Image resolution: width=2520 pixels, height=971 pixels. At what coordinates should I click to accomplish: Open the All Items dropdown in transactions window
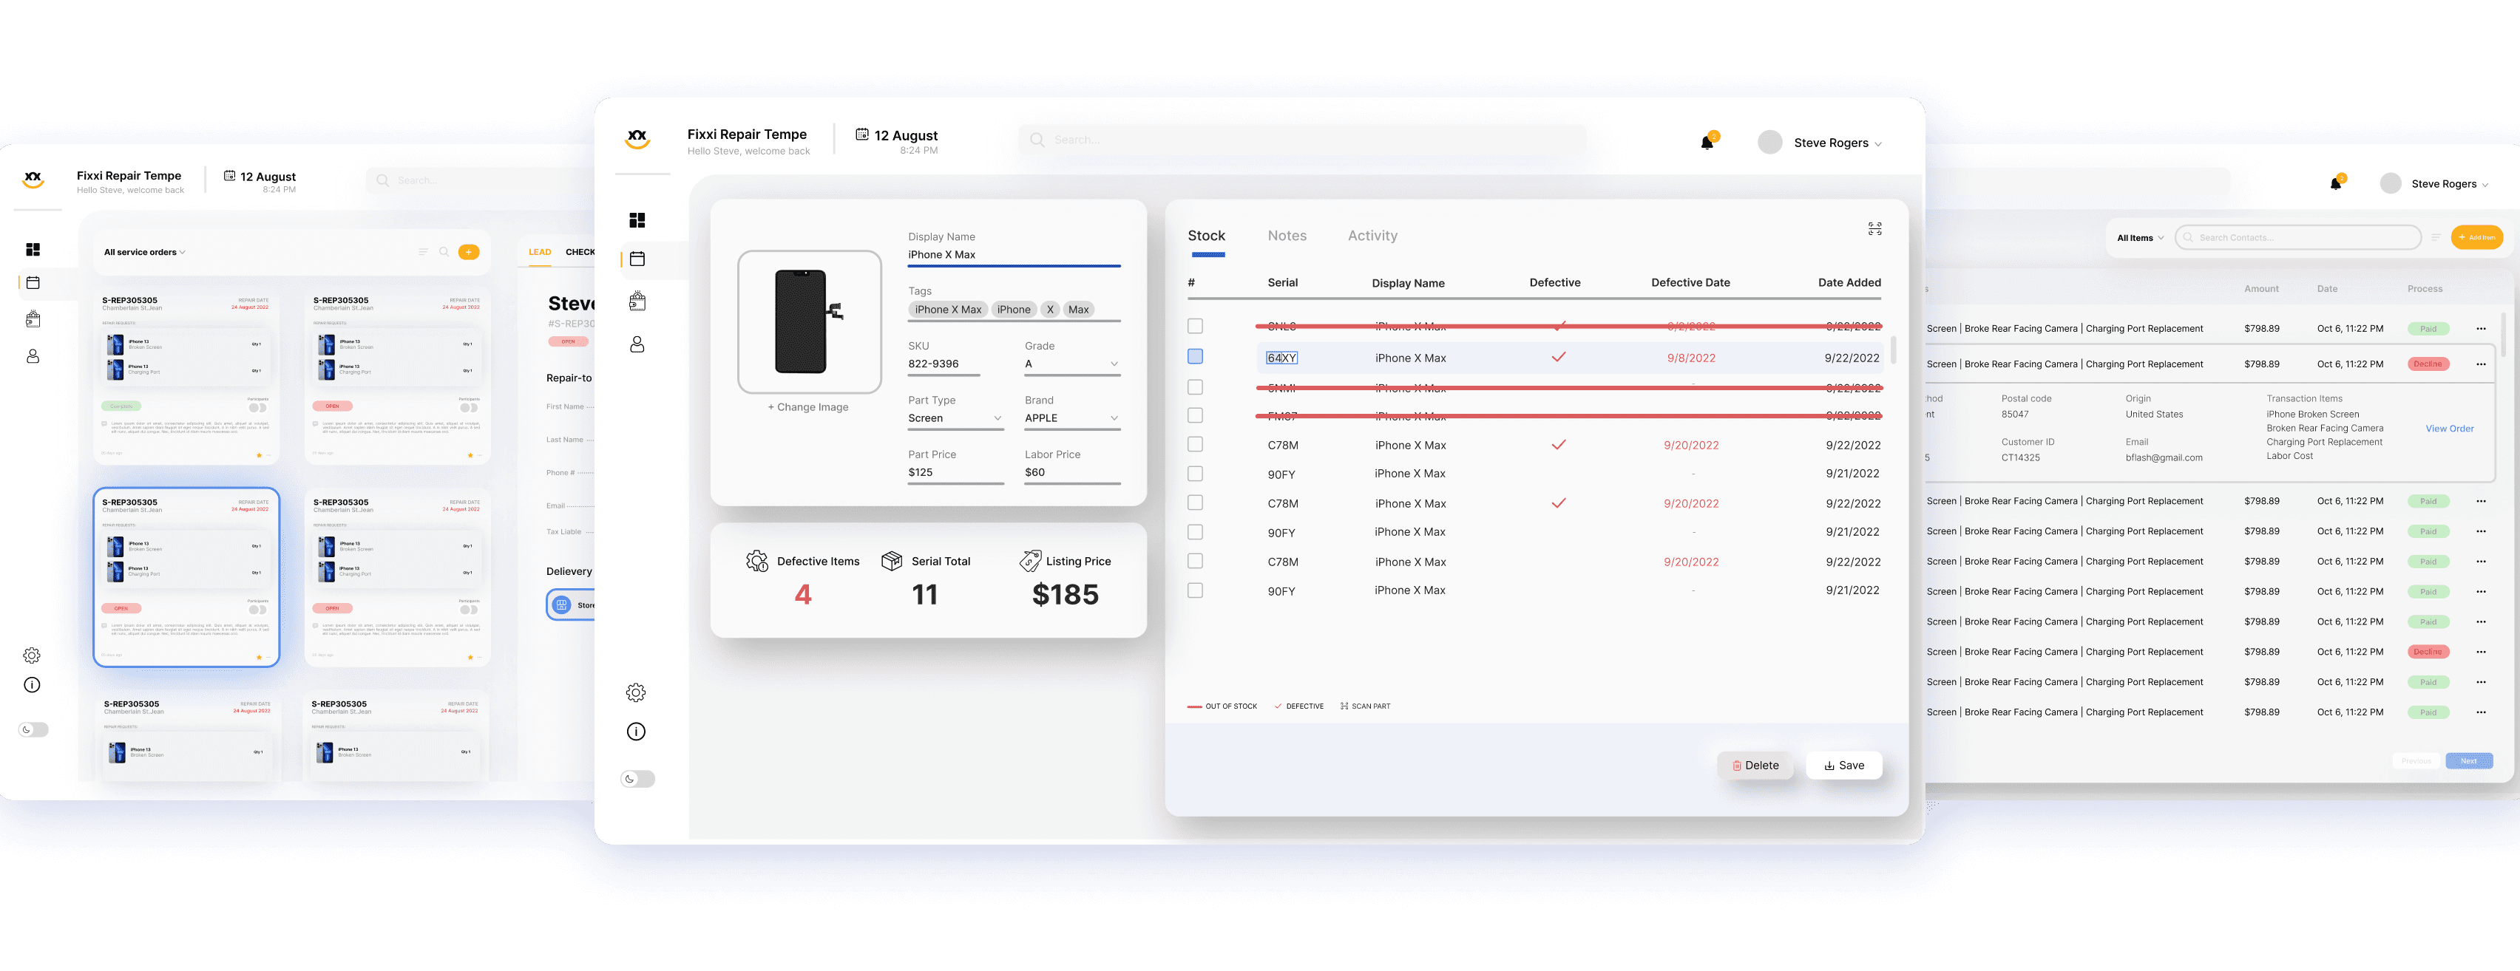[x=2139, y=238]
